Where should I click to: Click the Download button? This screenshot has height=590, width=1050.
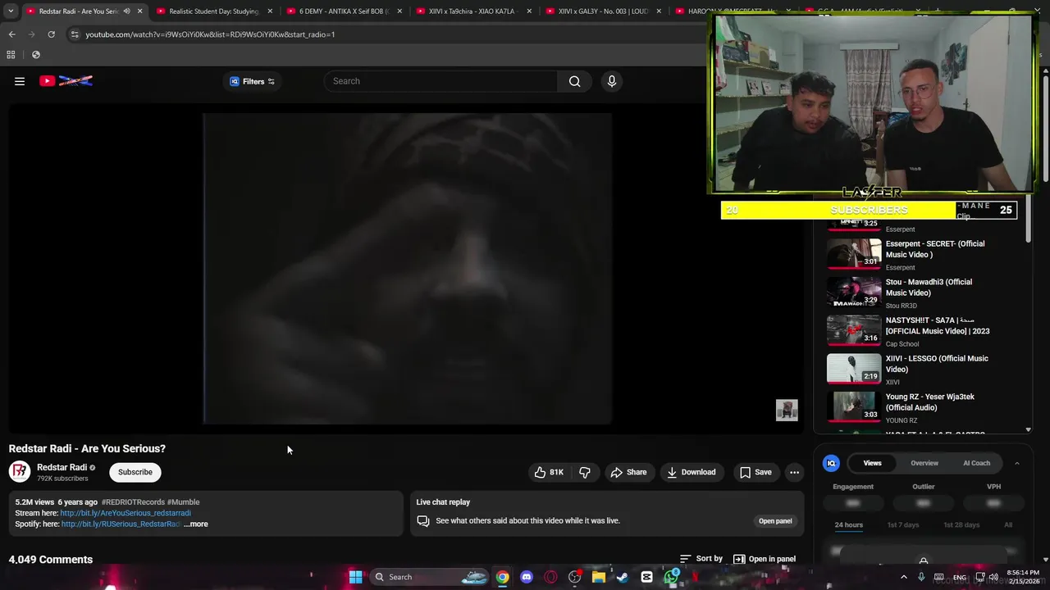tap(692, 472)
